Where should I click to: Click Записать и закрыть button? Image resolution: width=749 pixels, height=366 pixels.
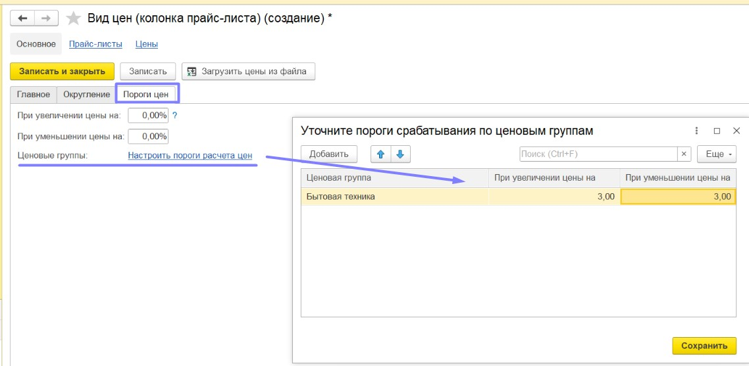62,72
